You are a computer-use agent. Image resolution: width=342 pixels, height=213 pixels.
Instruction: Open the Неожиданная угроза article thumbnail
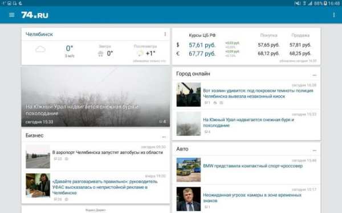189,199
